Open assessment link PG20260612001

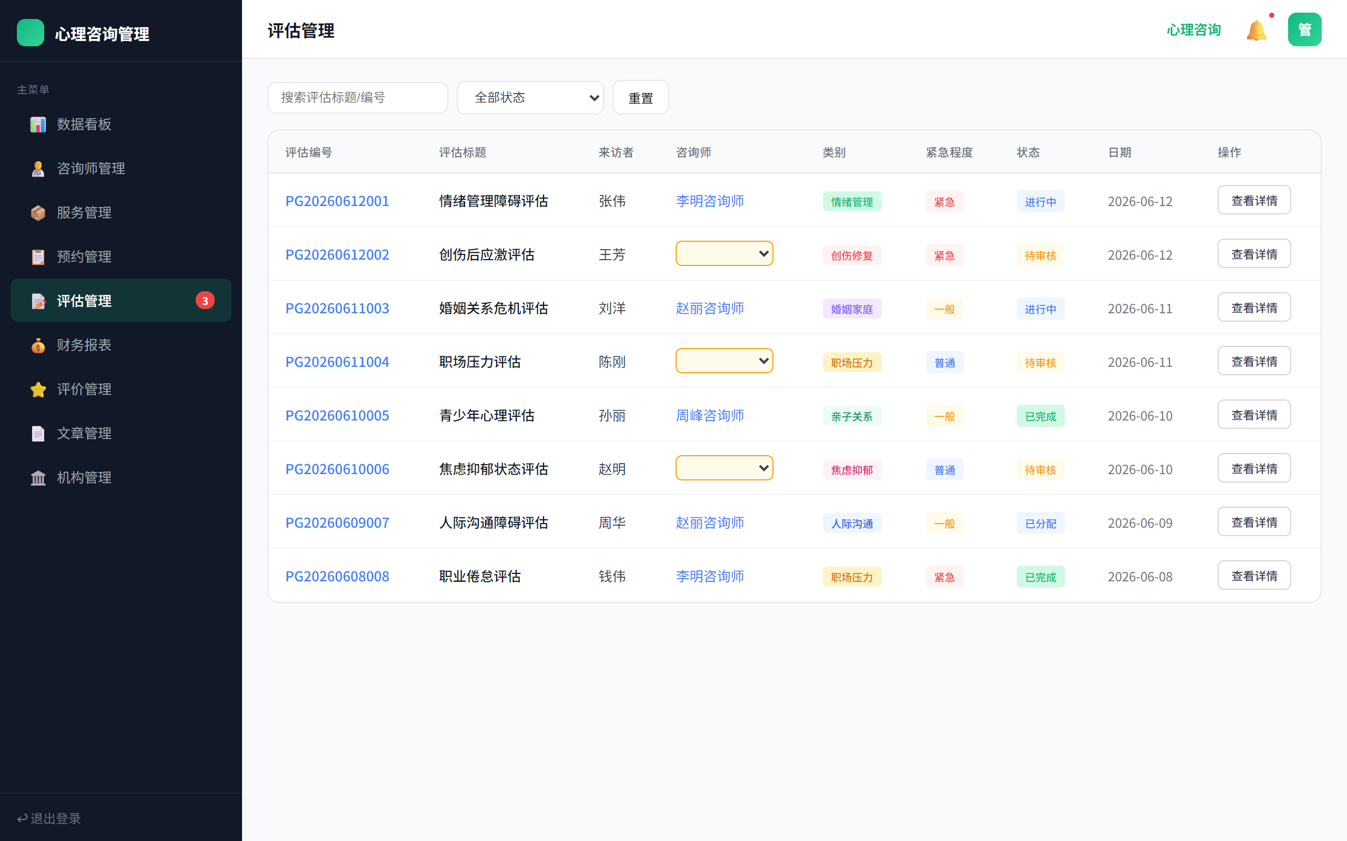[337, 201]
